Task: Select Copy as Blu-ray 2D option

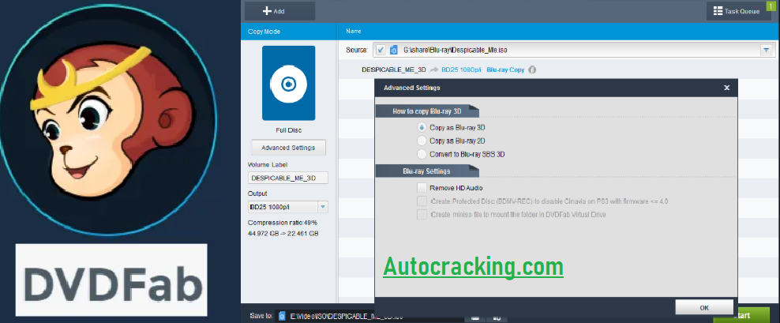Action: 422,141
